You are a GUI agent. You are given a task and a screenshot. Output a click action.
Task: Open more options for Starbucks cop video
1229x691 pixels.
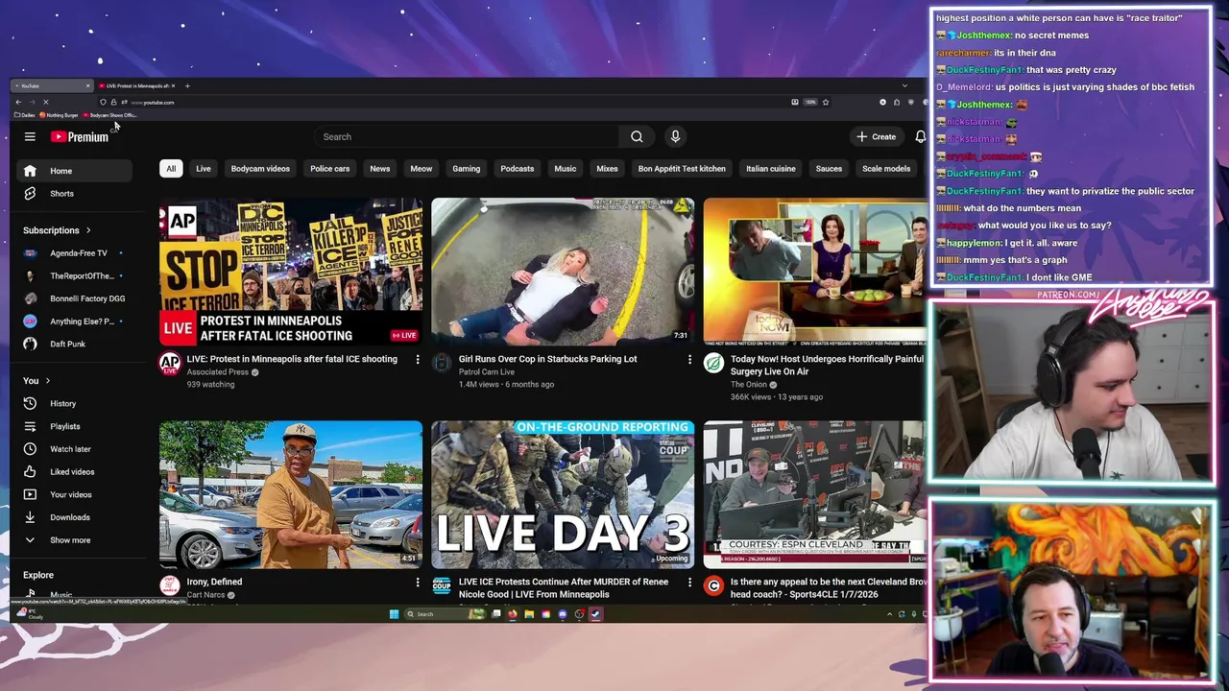tap(688, 360)
